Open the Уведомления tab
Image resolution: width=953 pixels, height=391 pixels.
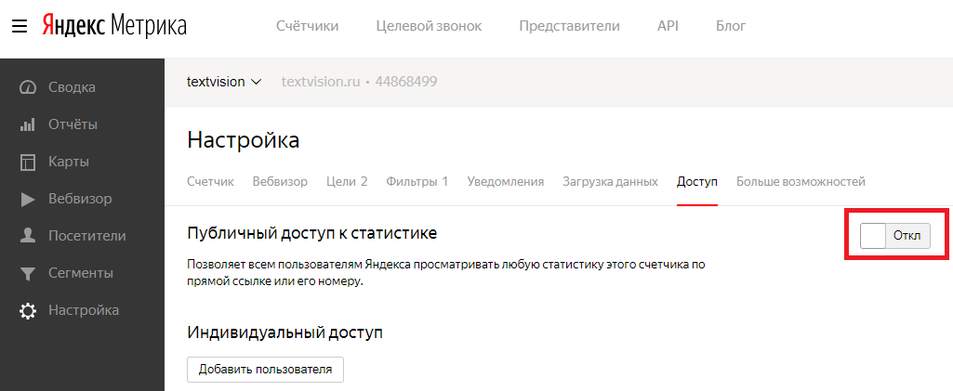[506, 181]
